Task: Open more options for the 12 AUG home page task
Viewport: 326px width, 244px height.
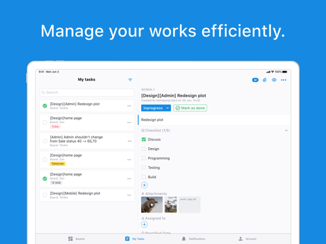Action: pyautogui.click(x=129, y=179)
